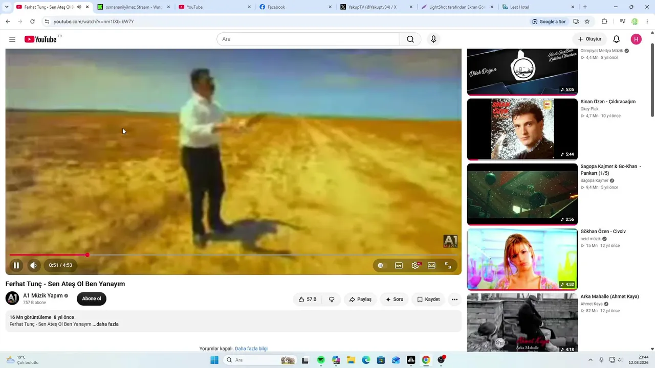Viewport: 655px width, 368px height.
Task: Switch to the YakupTV X tab
Action: (377, 7)
